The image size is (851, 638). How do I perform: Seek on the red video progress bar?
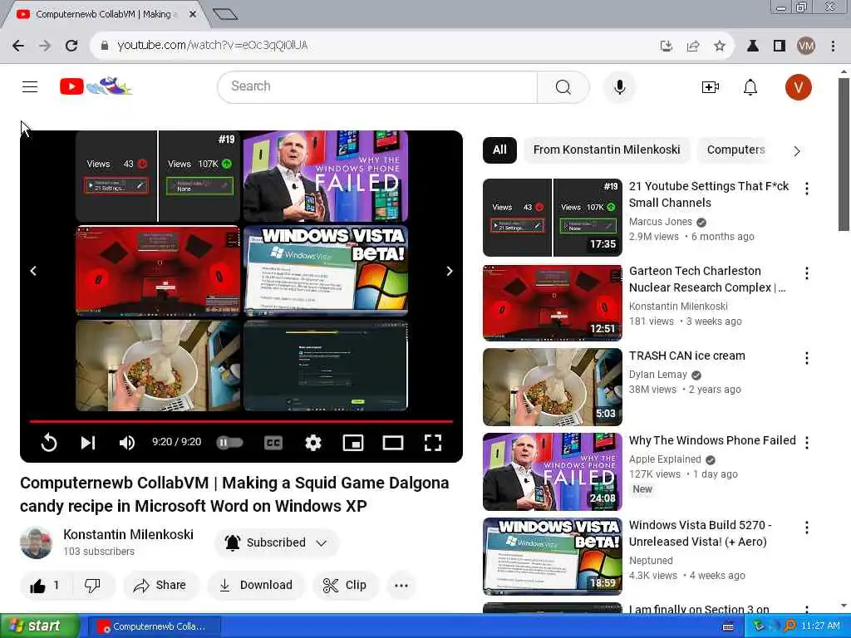[x=242, y=421]
